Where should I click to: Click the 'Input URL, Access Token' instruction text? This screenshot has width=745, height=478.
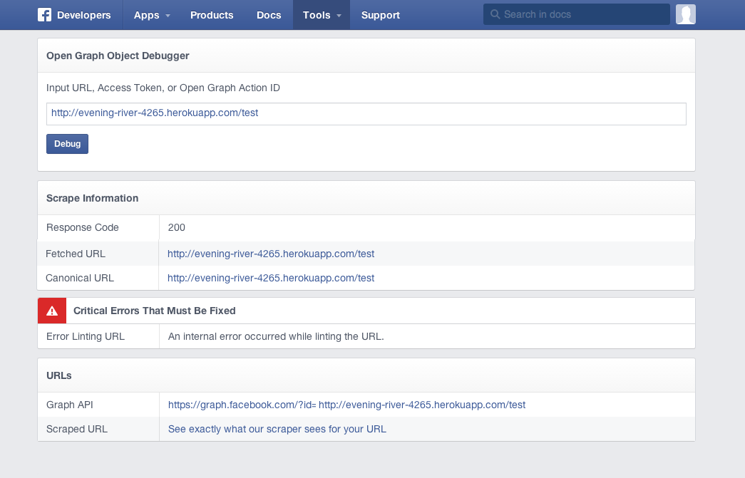pyautogui.click(x=163, y=88)
